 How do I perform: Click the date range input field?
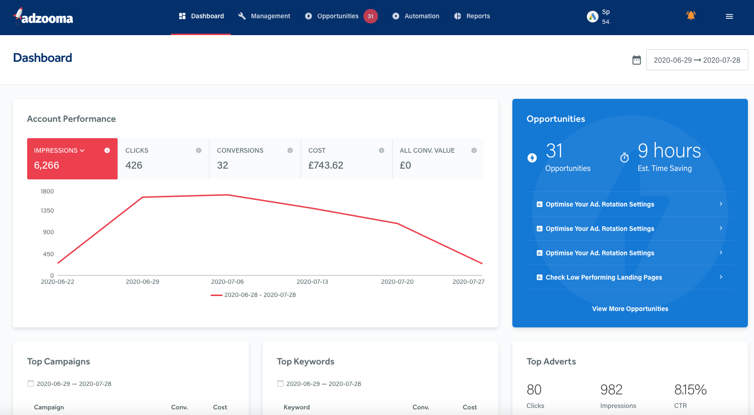pos(697,60)
